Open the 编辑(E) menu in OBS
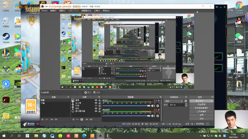 [x=53, y=11]
